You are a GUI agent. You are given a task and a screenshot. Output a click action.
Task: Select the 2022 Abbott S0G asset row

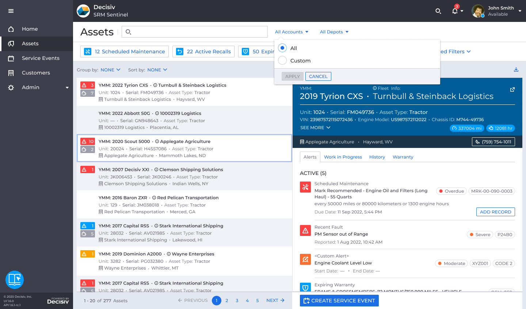tap(184, 120)
